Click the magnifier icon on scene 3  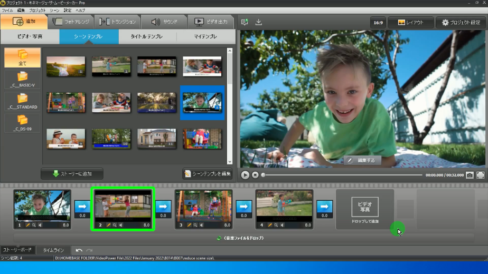195,225
